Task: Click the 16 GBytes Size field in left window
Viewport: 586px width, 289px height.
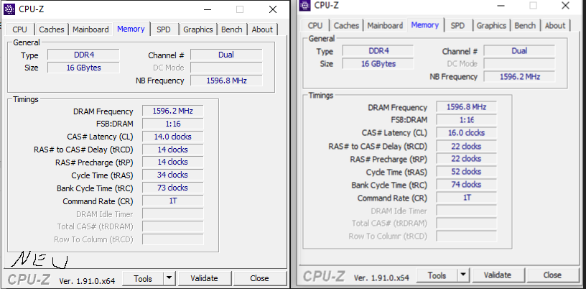Action: click(x=84, y=68)
